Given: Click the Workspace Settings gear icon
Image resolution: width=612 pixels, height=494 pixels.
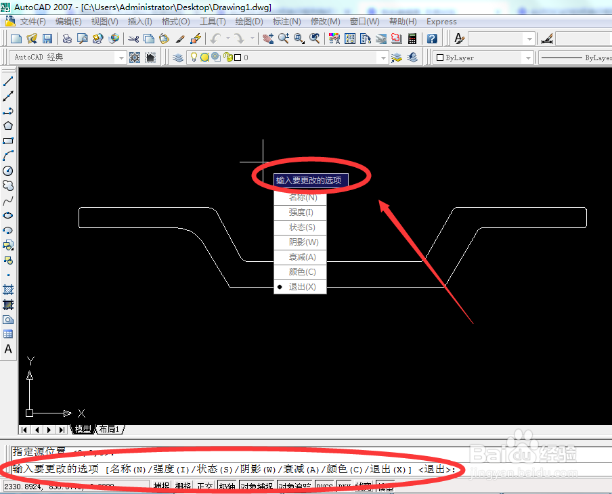Looking at the screenshot, I should click(x=135, y=58).
